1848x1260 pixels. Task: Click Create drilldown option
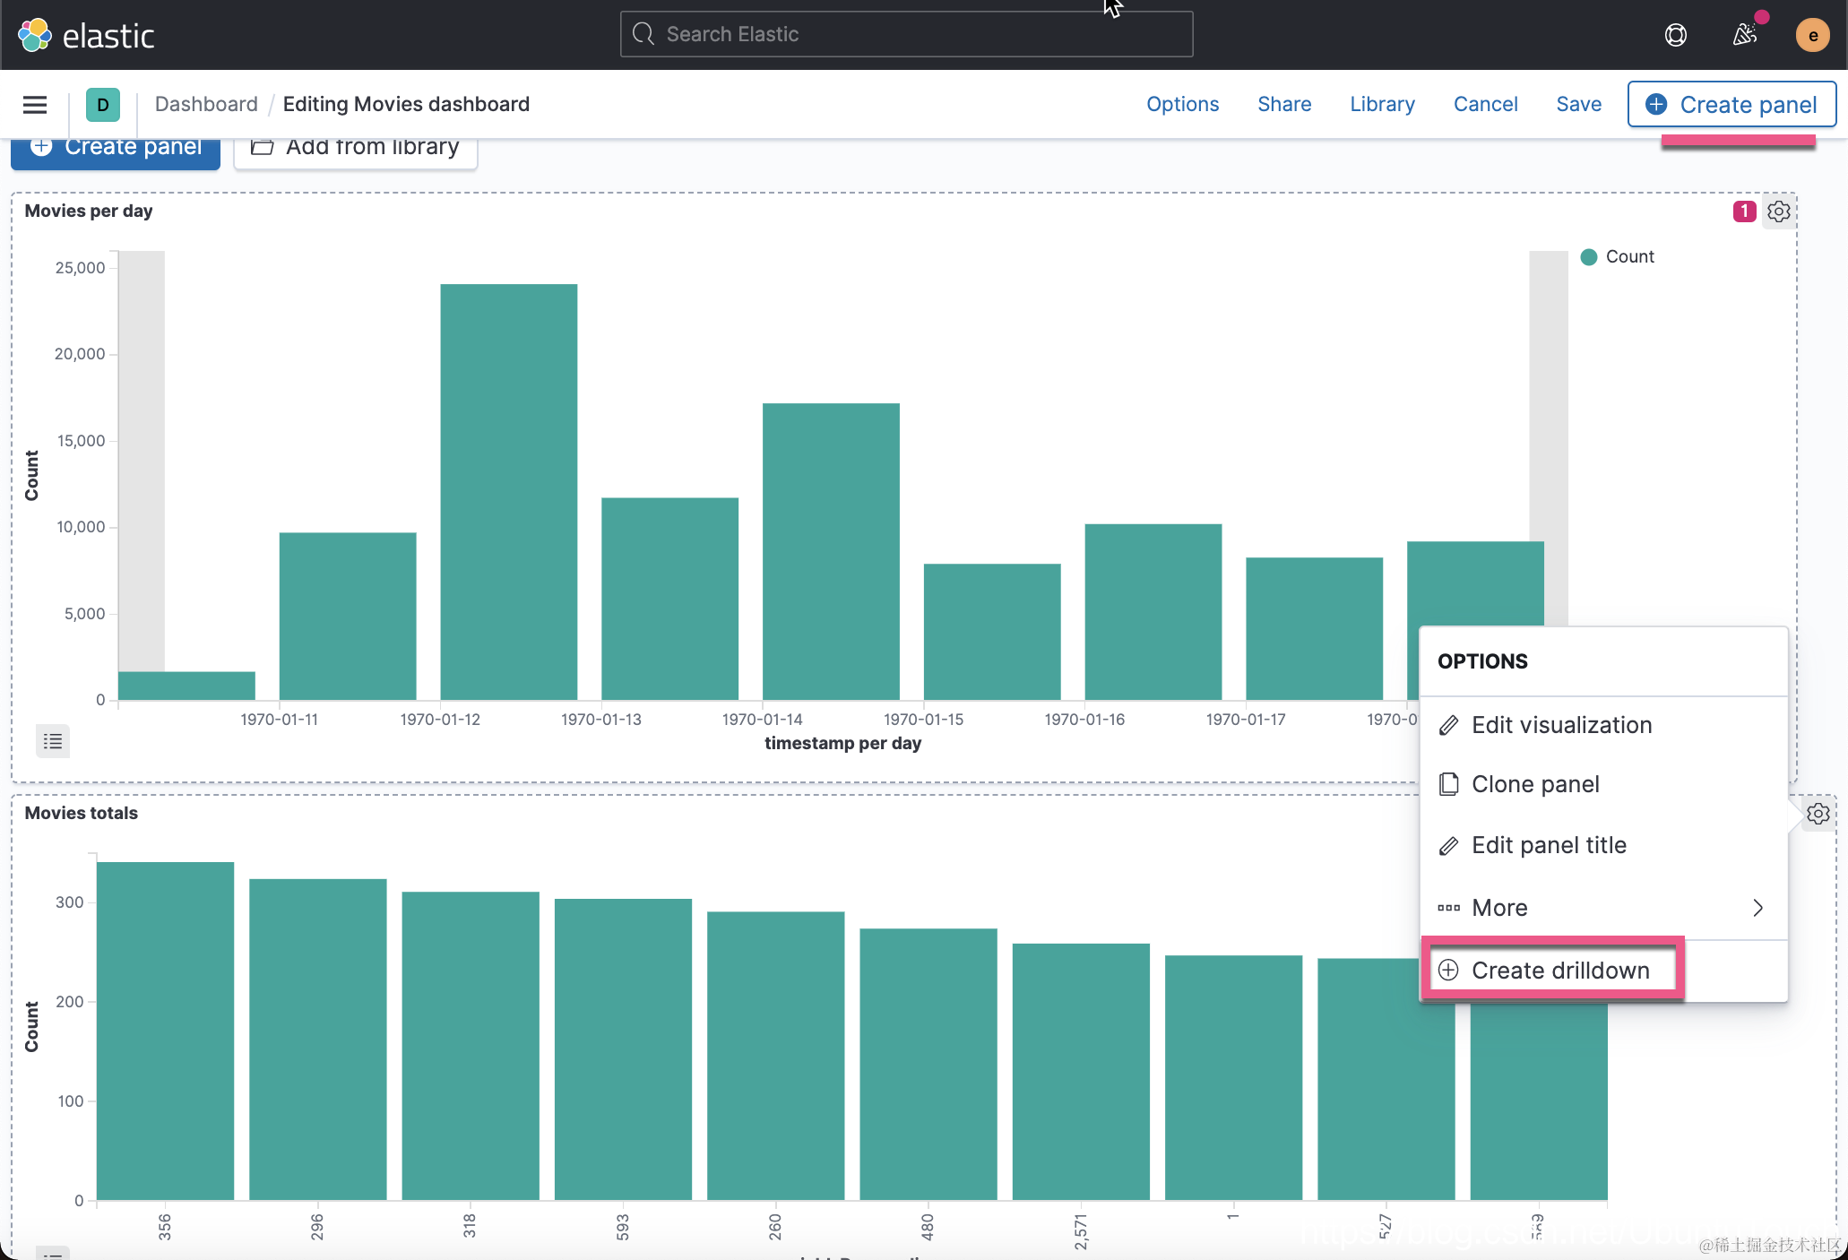click(1559, 971)
